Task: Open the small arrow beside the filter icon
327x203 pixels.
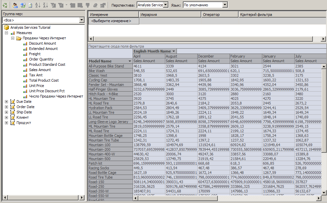Action: [x=66, y=5]
